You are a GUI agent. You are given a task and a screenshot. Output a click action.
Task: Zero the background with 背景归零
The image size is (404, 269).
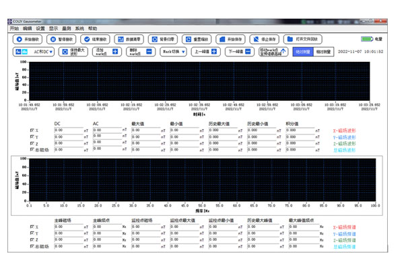163,40
